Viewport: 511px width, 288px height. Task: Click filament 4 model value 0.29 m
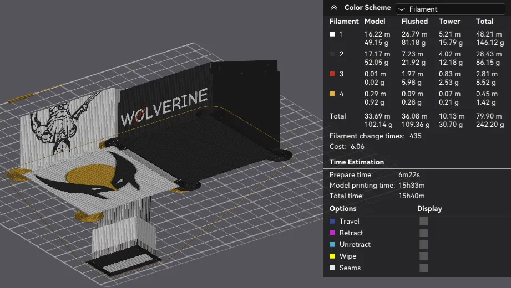[375, 94]
